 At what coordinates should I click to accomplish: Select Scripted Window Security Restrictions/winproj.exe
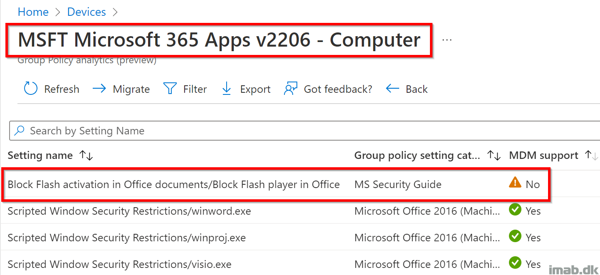click(x=127, y=238)
